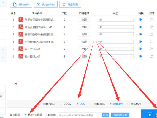Open output folder for 设计图纸.pdf
This screenshot has height=118, width=157.
(152, 56)
